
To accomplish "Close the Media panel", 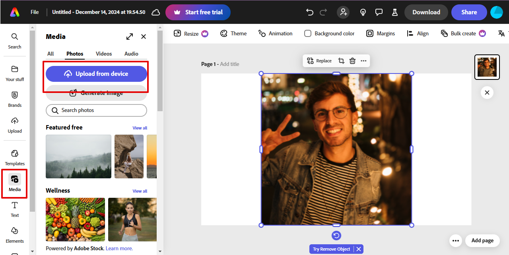I will click(x=144, y=37).
